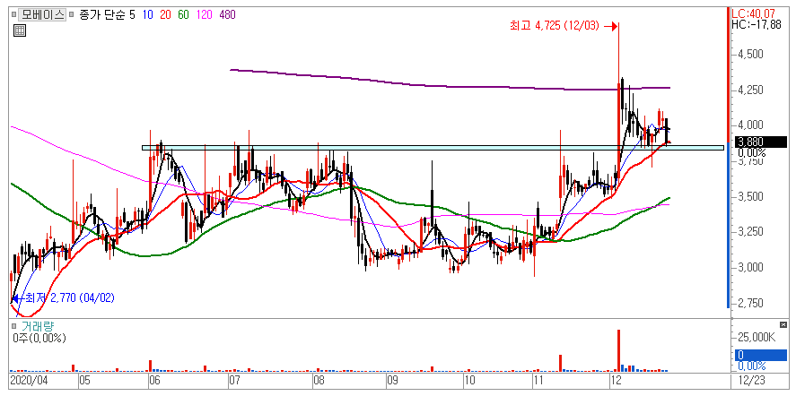
Task: Select the blue 10-day moving average label
Action: (x=148, y=14)
